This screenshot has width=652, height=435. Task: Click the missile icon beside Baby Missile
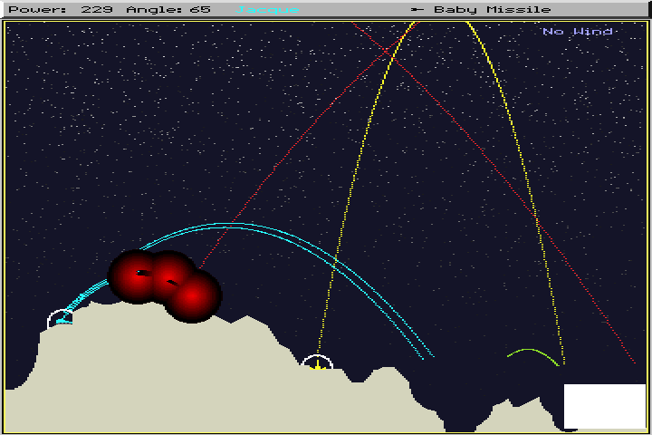click(x=417, y=9)
